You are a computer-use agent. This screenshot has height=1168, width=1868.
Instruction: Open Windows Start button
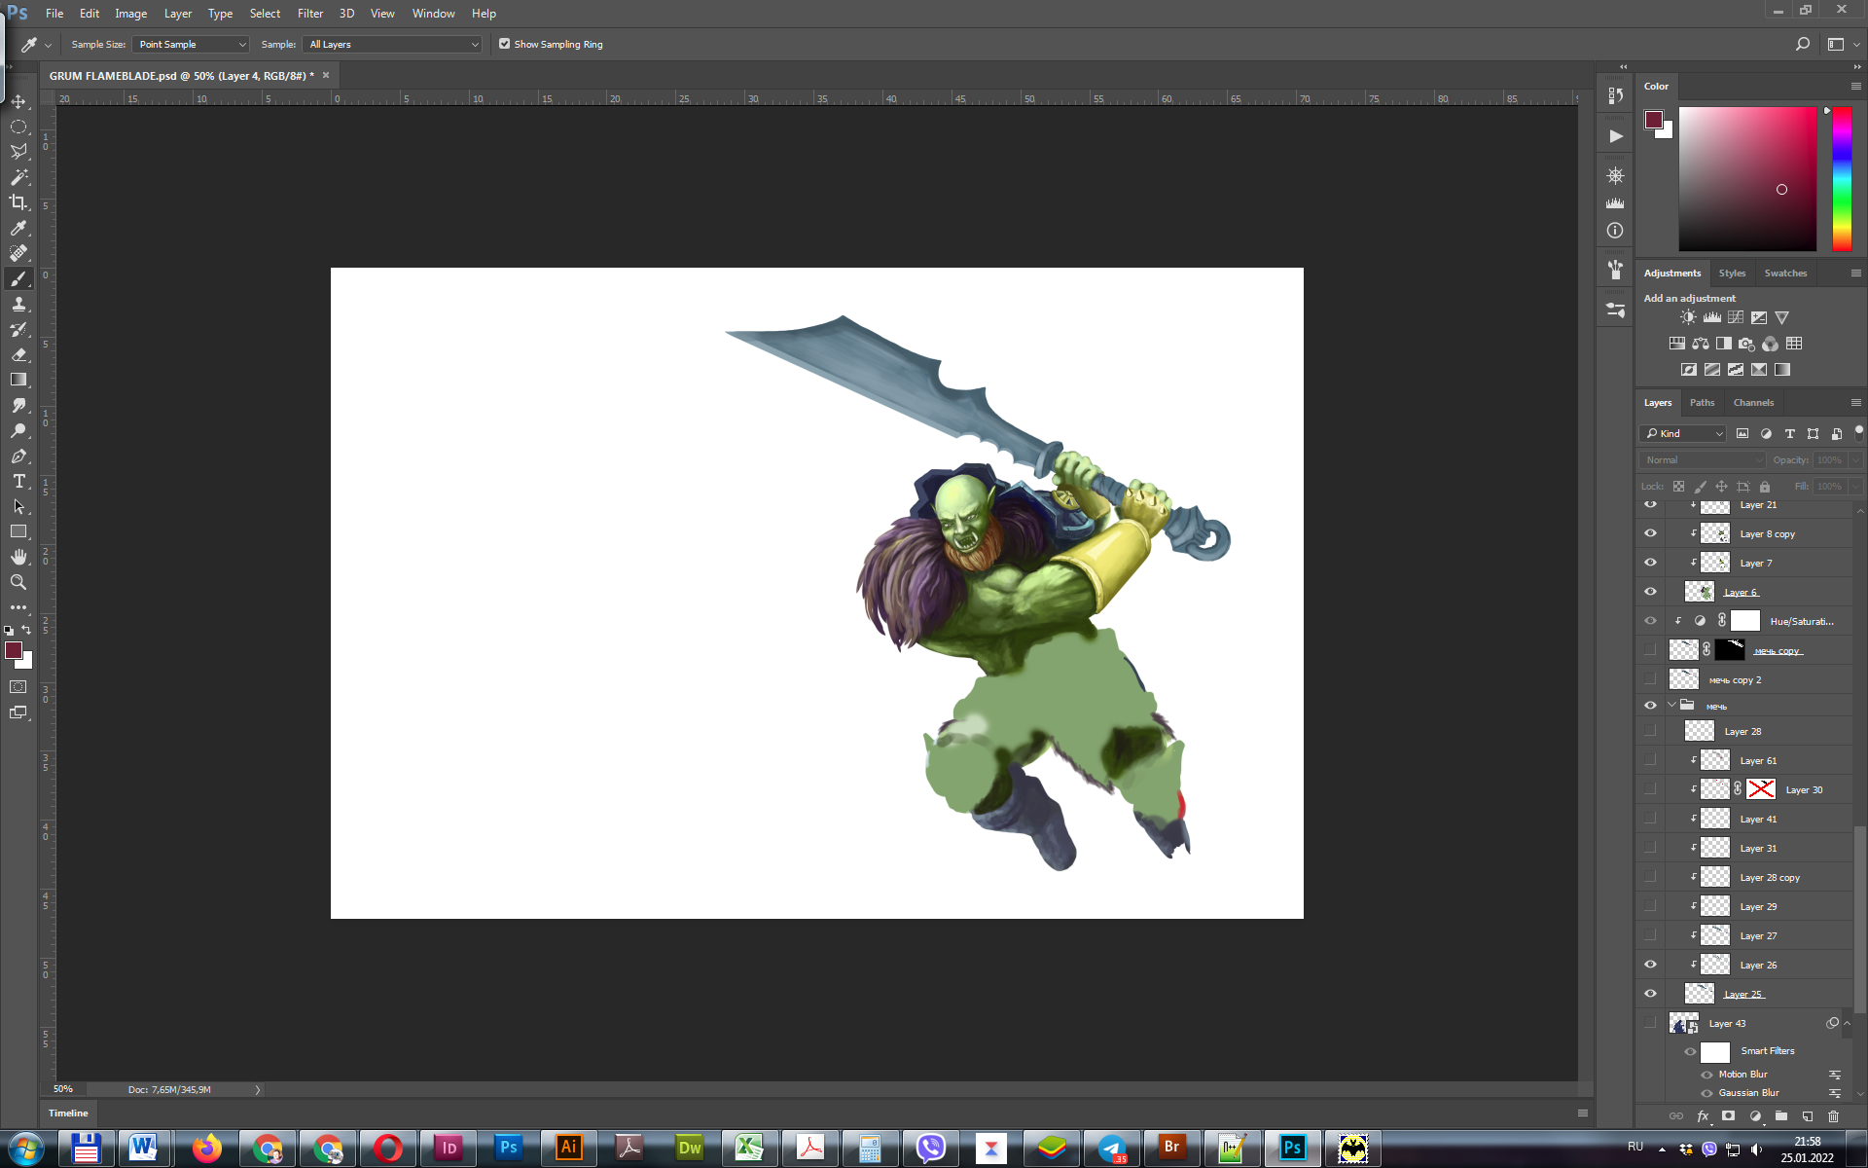(26, 1149)
